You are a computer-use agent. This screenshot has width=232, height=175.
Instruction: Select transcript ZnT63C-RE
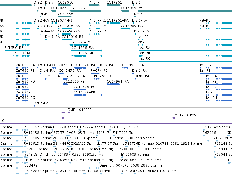click(14, 48)
